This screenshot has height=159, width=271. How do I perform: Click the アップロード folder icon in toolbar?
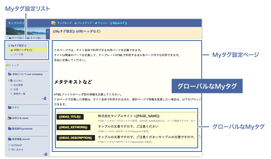point(53,23)
